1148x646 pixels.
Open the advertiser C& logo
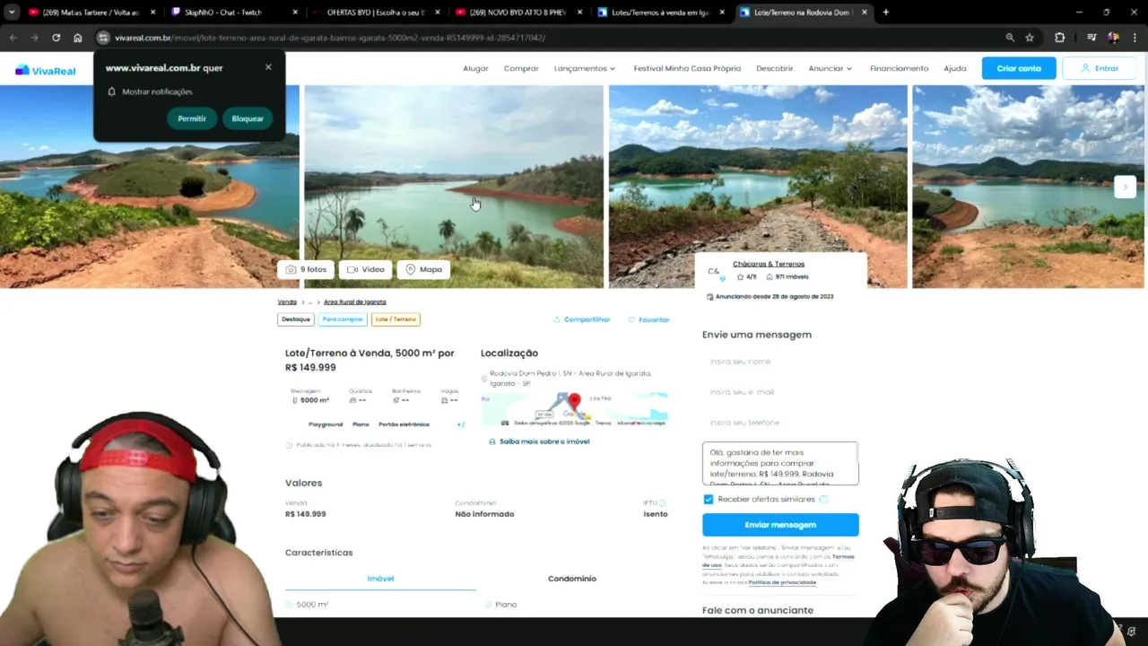click(715, 271)
